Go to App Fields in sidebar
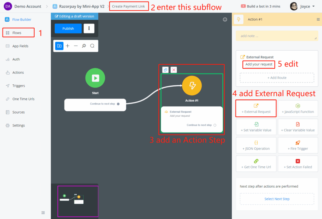Viewport: 322px width, 219px height. pos(20,46)
